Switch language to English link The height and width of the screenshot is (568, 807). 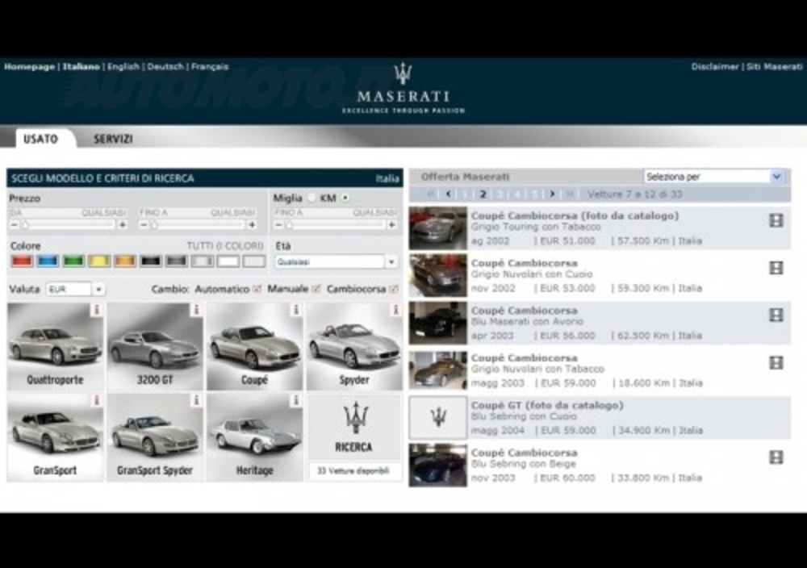point(123,67)
